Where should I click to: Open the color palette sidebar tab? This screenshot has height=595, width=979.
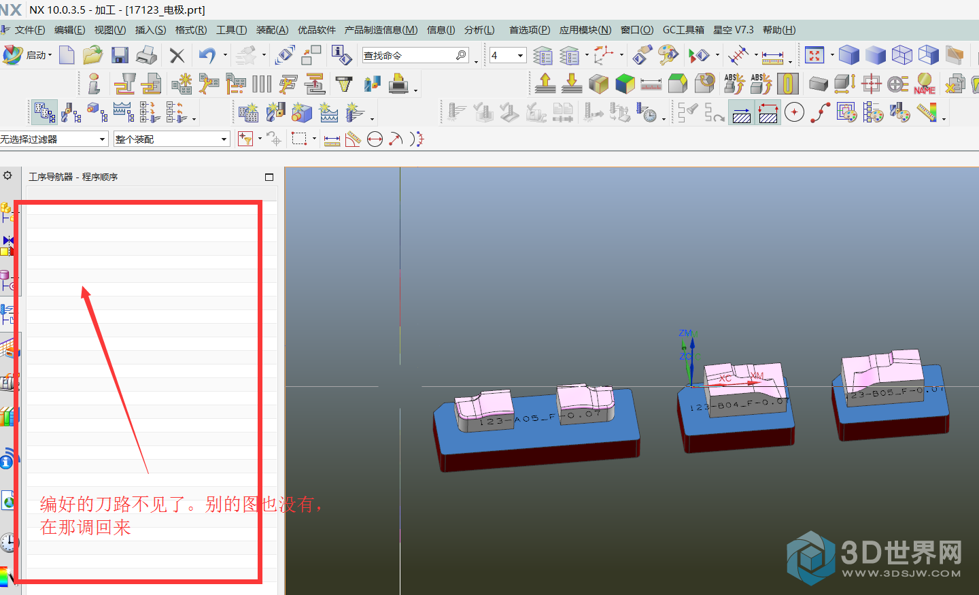[x=7, y=577]
